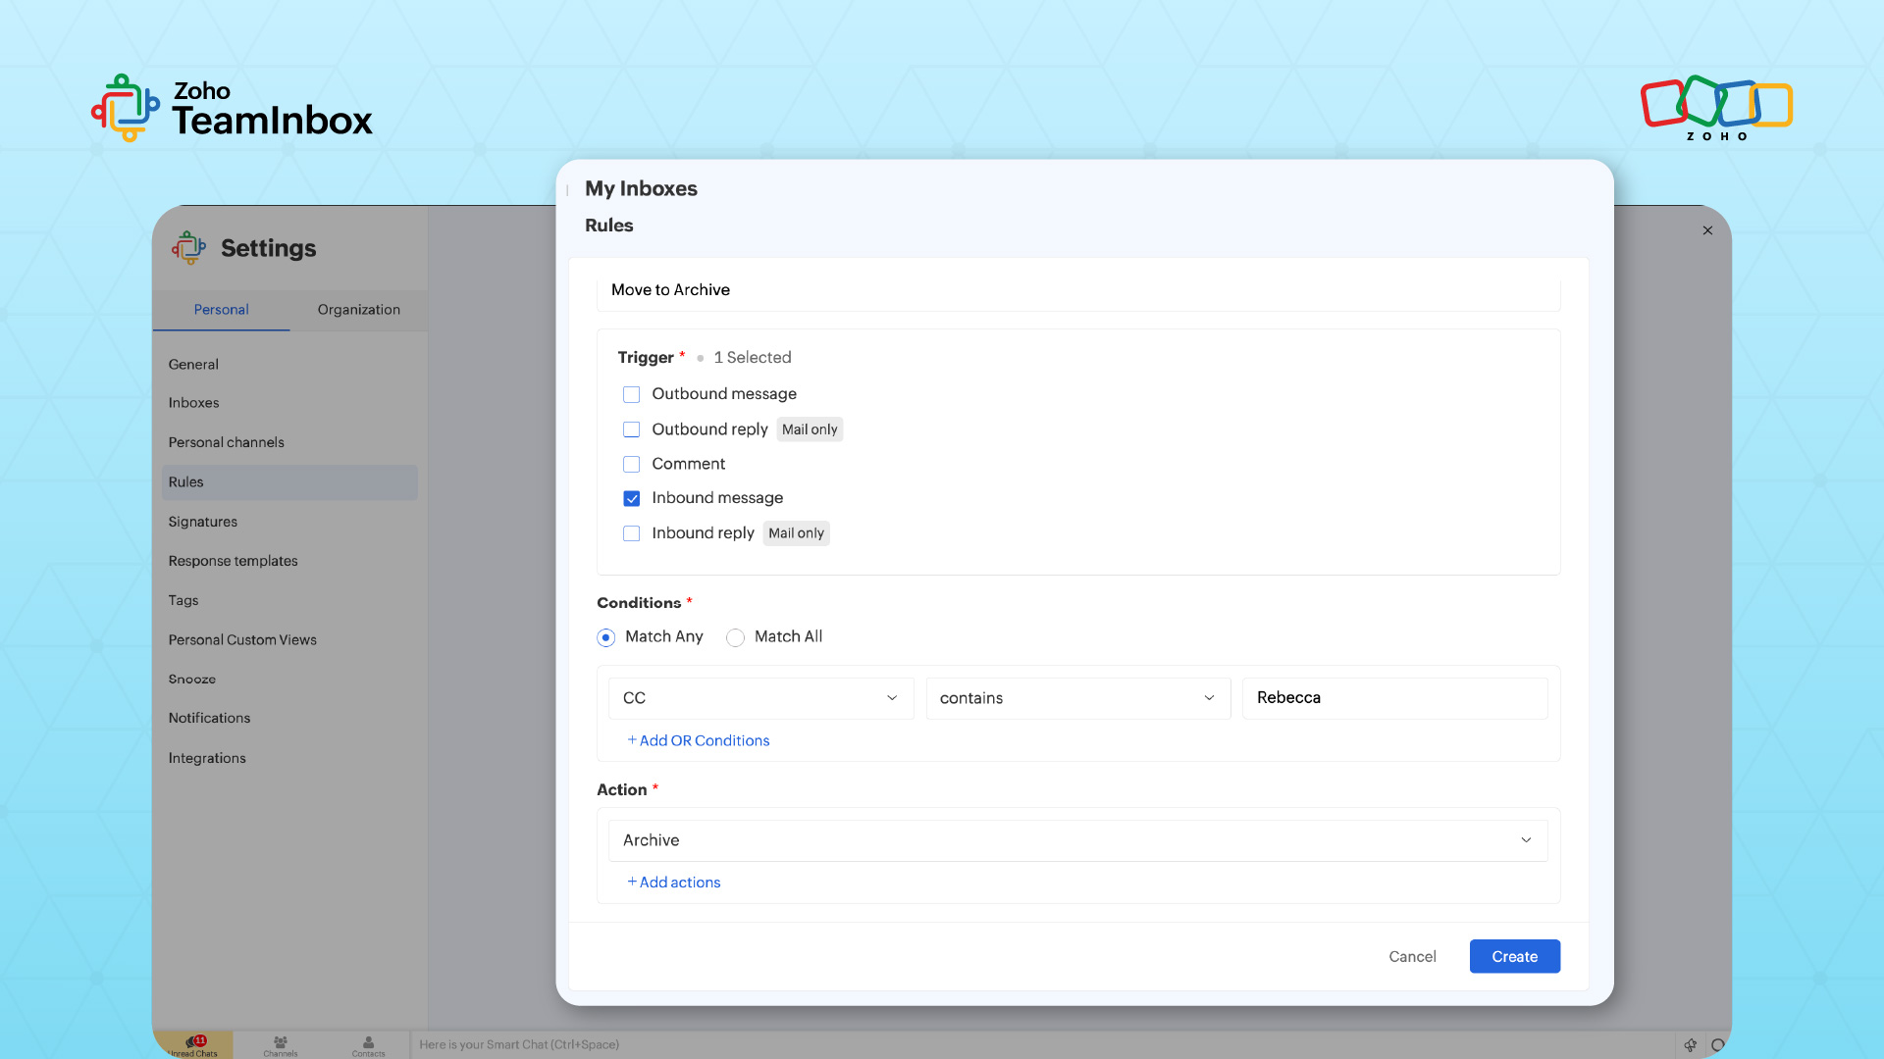Close the Settings panel with X
Screen dimensions: 1884x1059
click(1707, 230)
